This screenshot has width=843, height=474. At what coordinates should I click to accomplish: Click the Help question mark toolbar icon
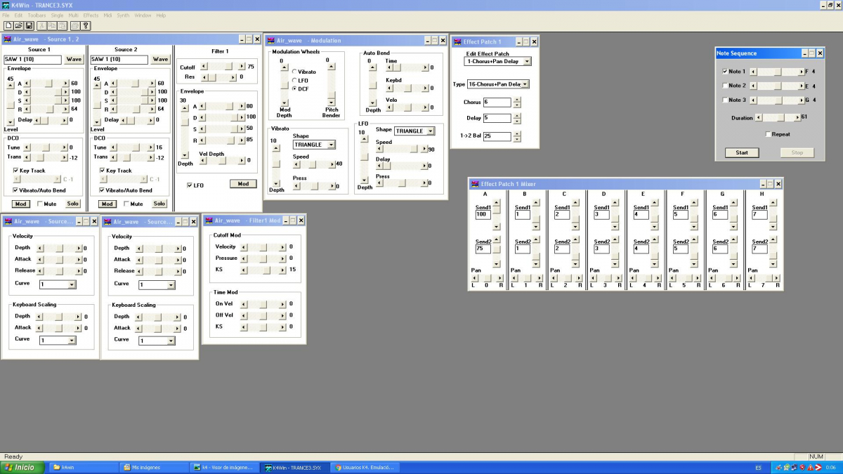(85, 26)
